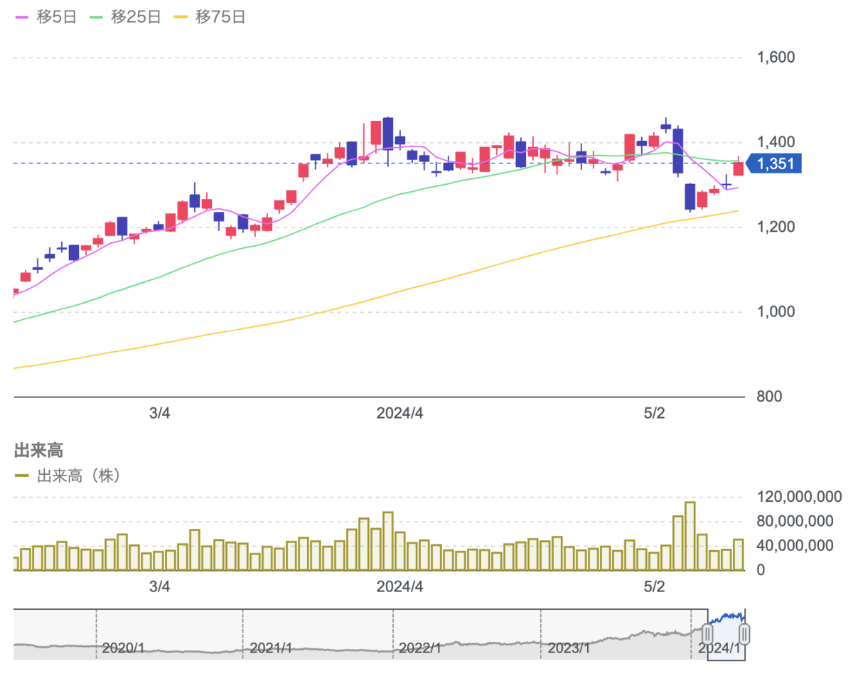Click the 1,600 price axis label
The height and width of the screenshot is (676, 853).
[x=776, y=58]
